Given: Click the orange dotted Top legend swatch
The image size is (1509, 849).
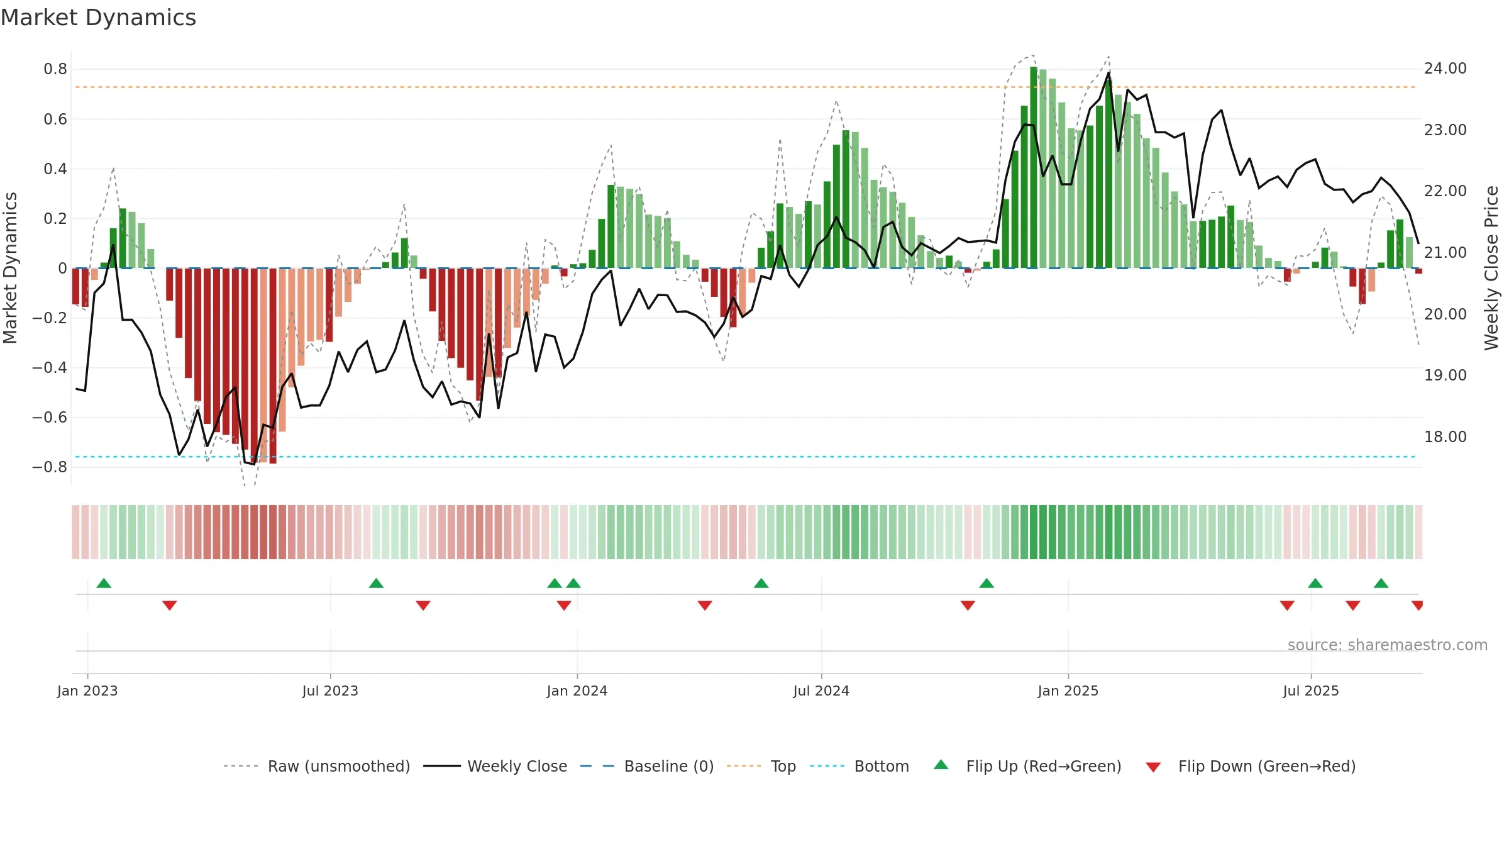Looking at the screenshot, I should 744,766.
